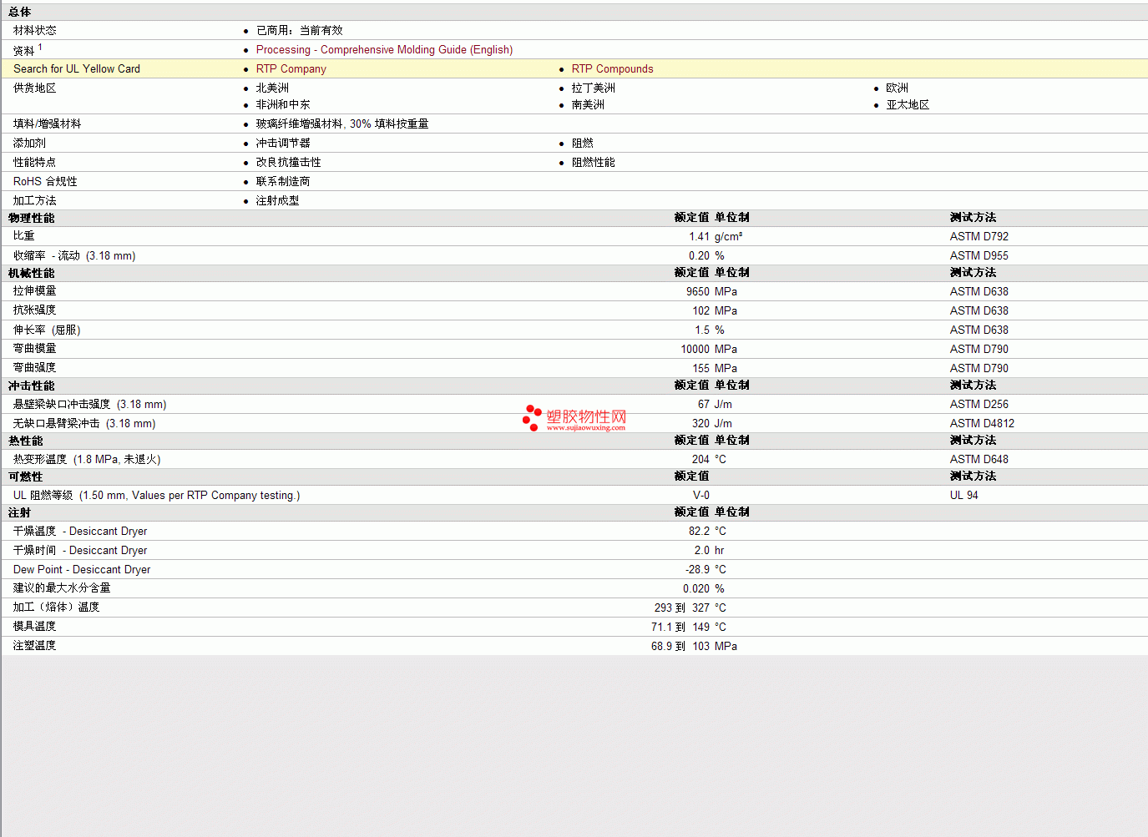This screenshot has height=837, width=1148.
Task: Click the 亚太地区 region entry
Action: 908,105
